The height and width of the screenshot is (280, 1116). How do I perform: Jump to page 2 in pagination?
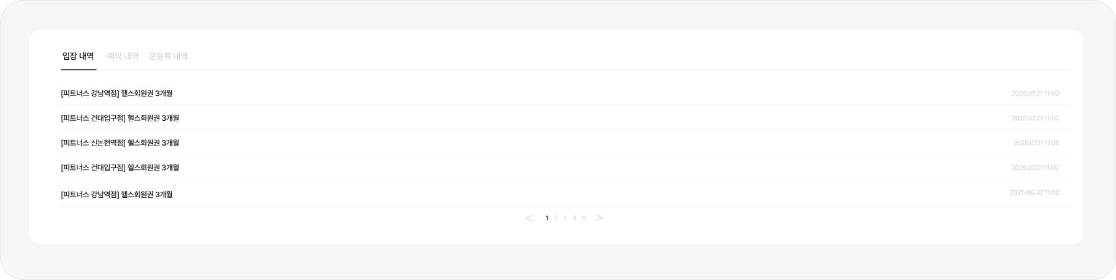556,218
